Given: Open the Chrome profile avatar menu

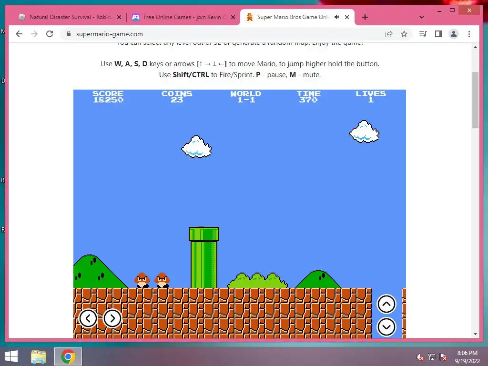Looking at the screenshot, I should tap(454, 34).
